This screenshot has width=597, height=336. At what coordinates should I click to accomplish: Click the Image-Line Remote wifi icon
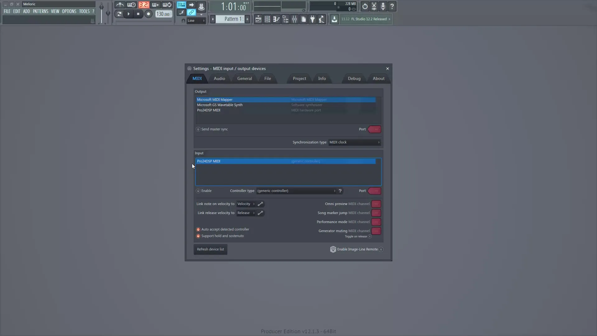click(x=333, y=249)
